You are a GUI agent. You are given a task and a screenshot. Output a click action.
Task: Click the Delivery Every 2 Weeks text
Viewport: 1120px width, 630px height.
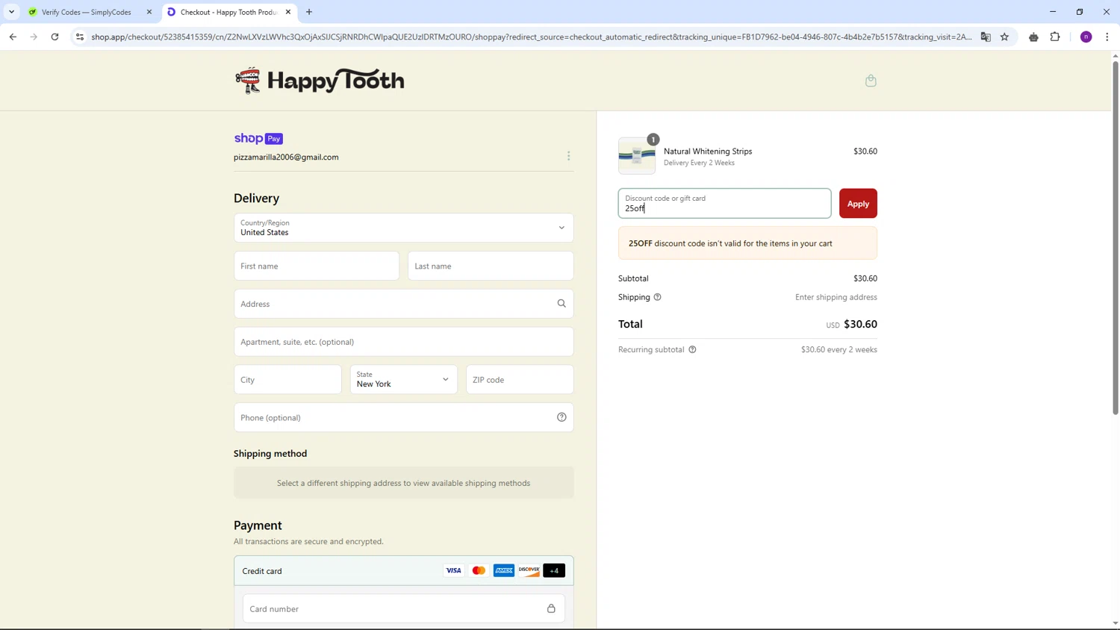point(699,163)
